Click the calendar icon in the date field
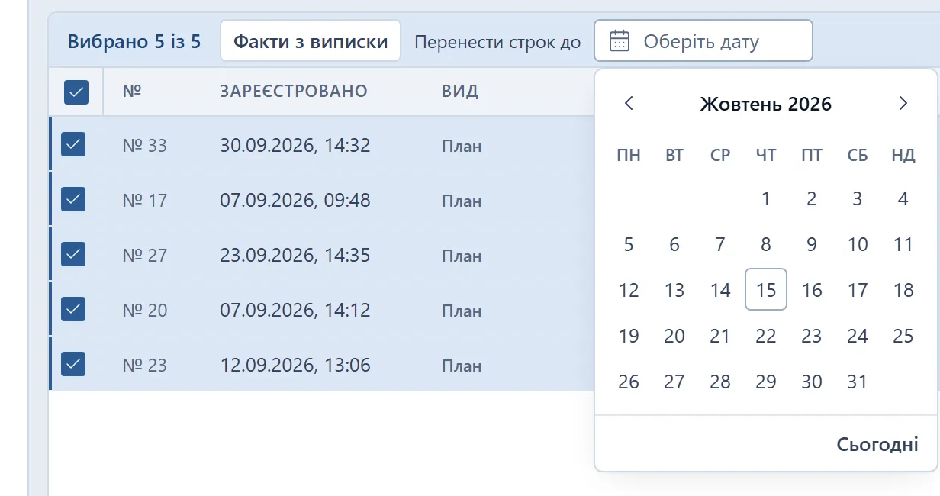This screenshot has height=496, width=940. point(620,41)
